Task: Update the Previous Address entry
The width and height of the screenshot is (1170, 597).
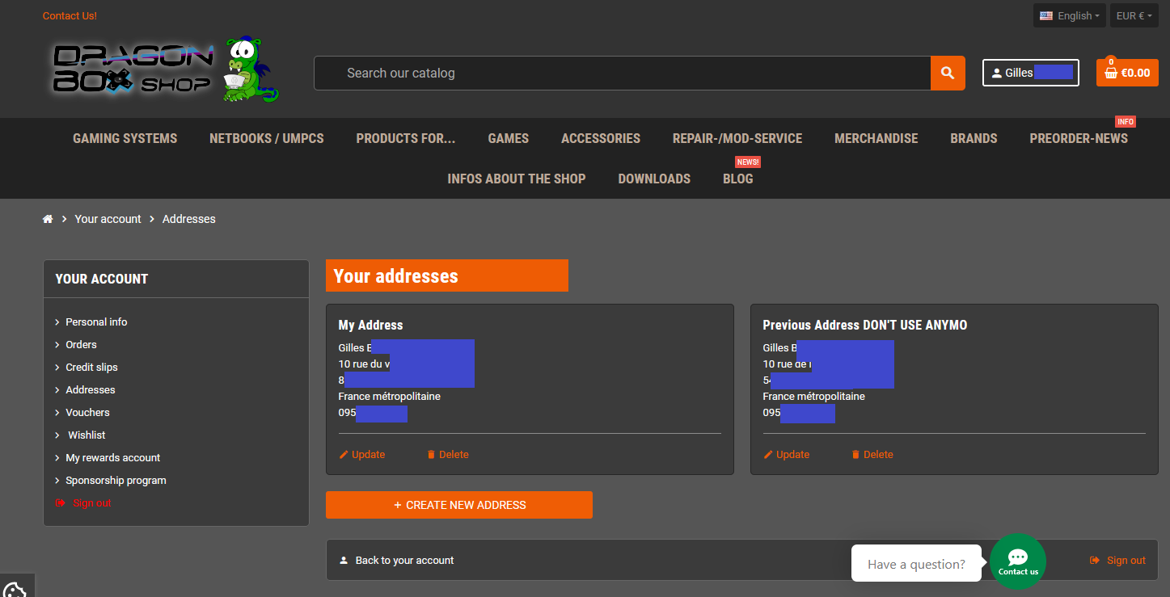Action: (786, 455)
